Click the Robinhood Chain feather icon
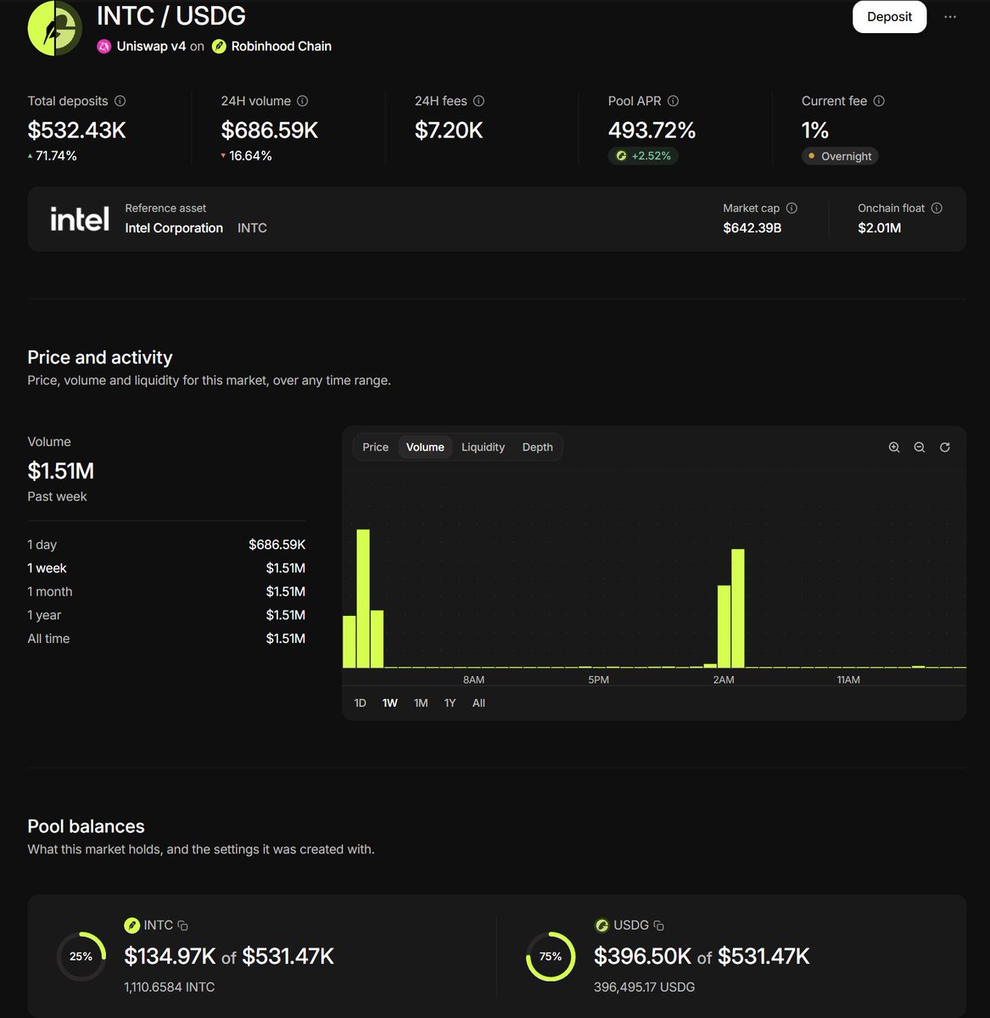 tap(219, 47)
